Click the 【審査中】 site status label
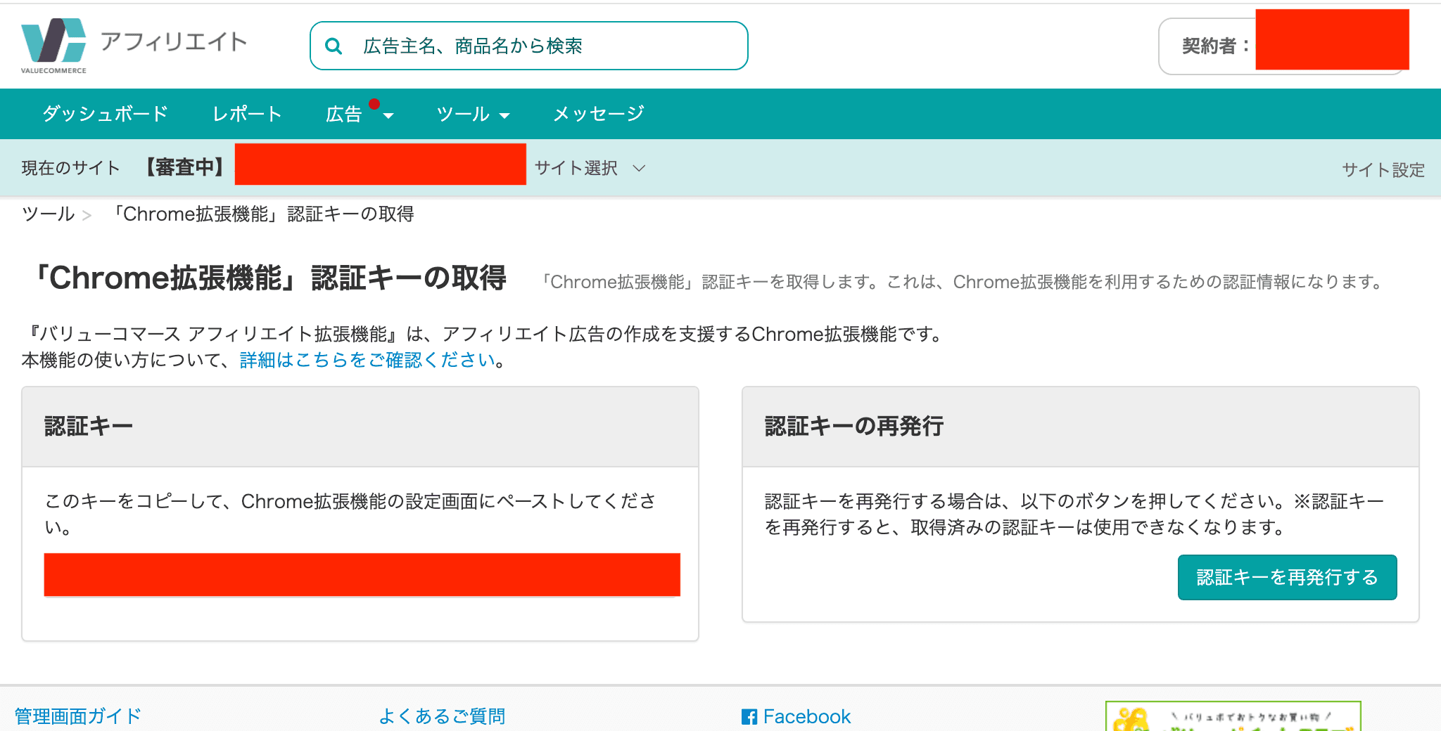This screenshot has height=731, width=1441. [185, 167]
